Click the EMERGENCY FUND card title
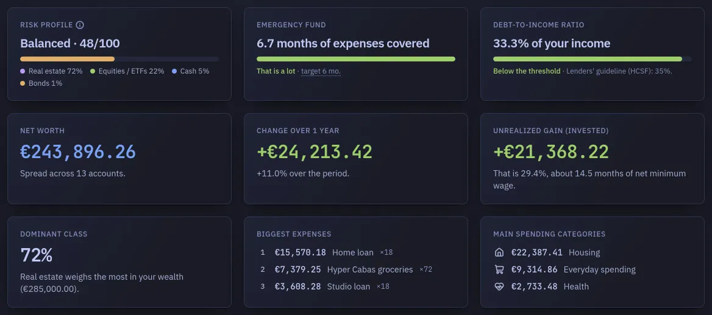This screenshot has height=315, width=712. coord(291,25)
